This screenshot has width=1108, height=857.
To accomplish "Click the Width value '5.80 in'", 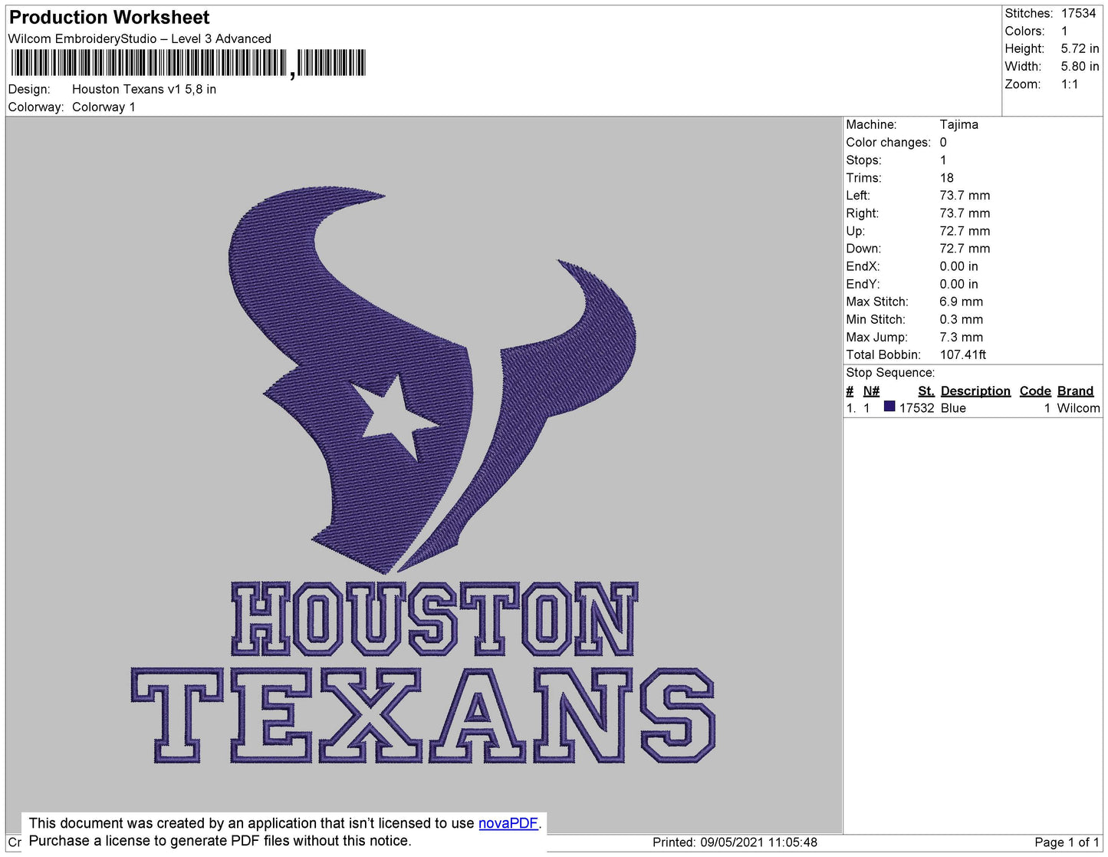I will tap(1080, 66).
